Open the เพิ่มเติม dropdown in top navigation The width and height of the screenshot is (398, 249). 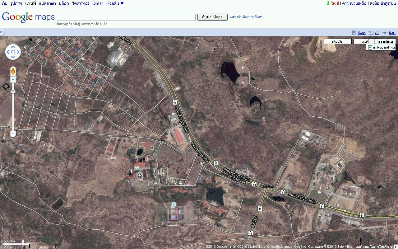[x=115, y=3]
